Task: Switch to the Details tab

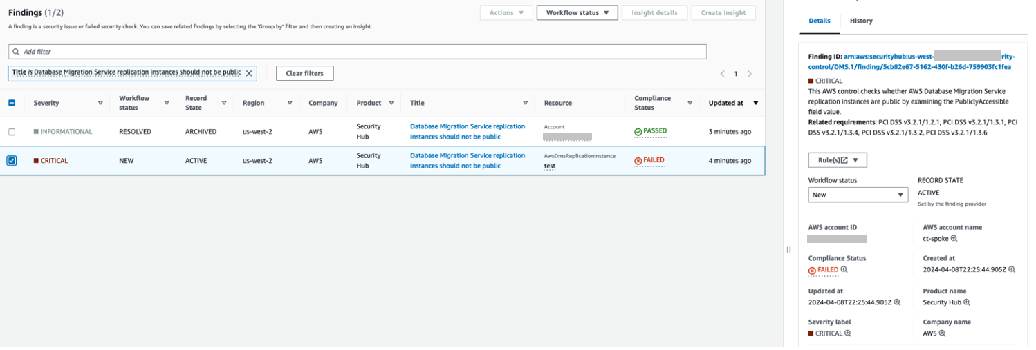Action: [820, 21]
